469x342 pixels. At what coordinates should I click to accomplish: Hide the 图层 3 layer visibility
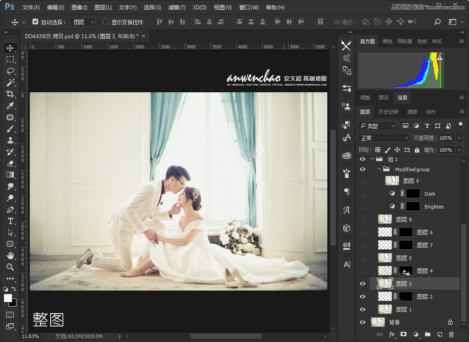pyautogui.click(x=362, y=283)
